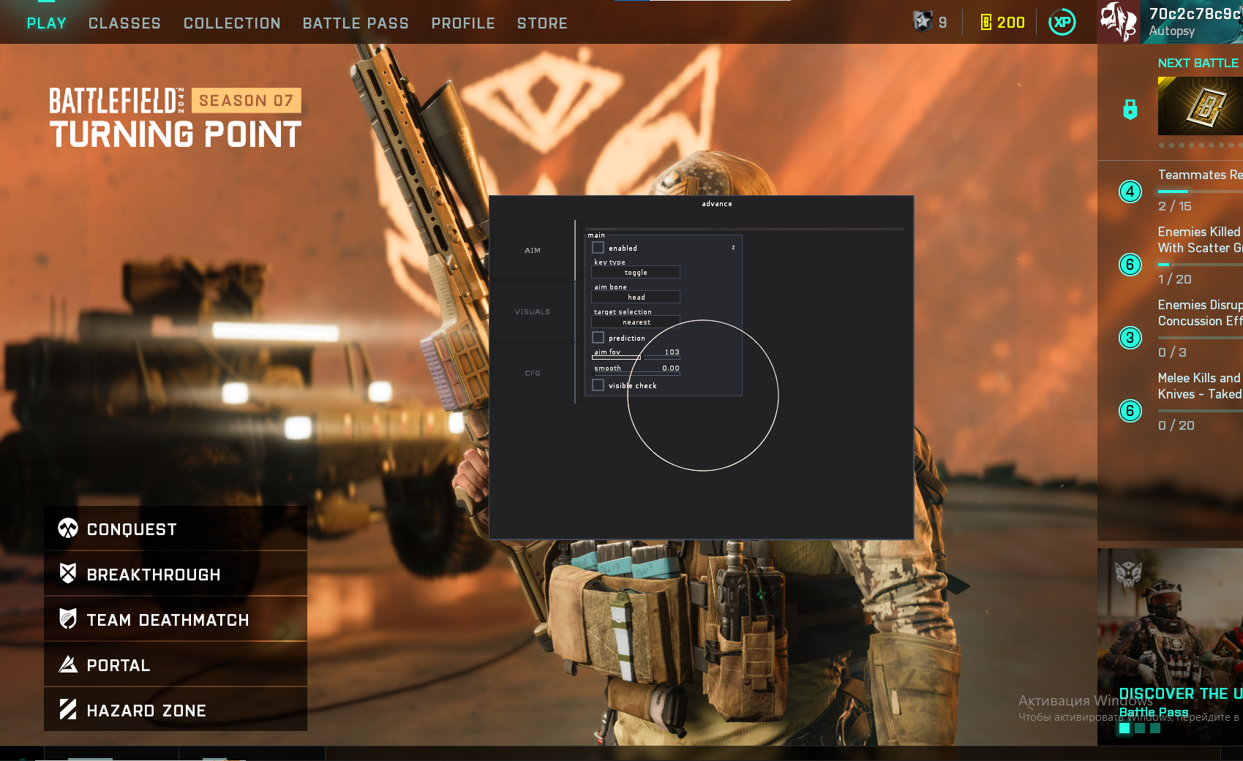Switch to the VISUALS tab
The width and height of the screenshot is (1243, 761).
point(533,311)
